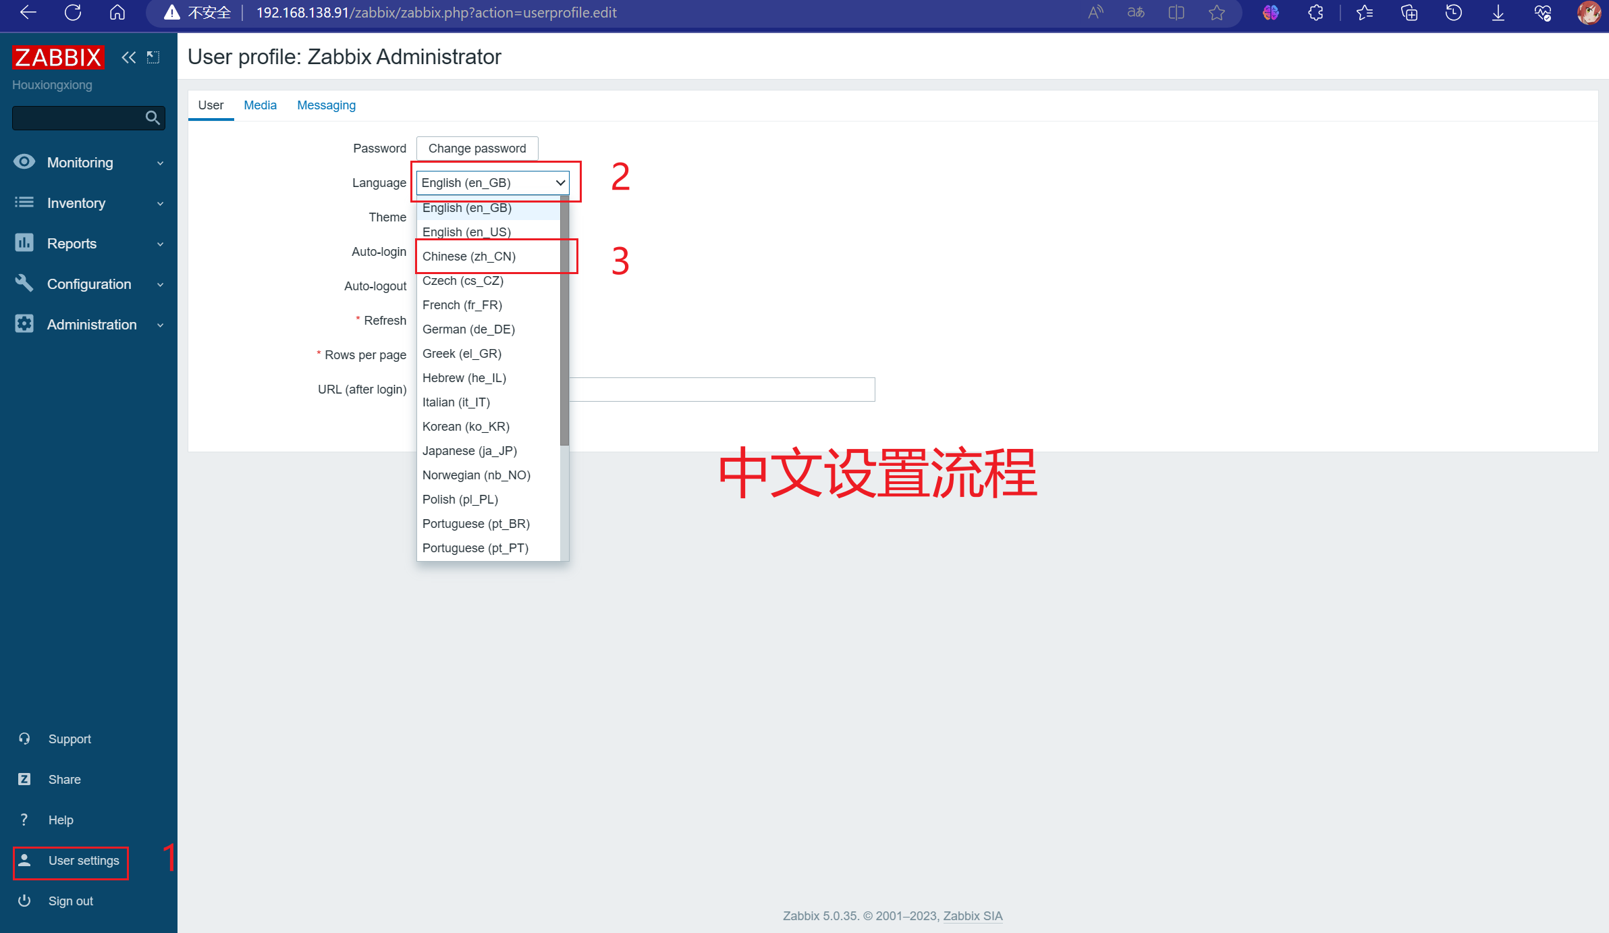Click the Change password button
This screenshot has height=933, width=1609.
(476, 149)
